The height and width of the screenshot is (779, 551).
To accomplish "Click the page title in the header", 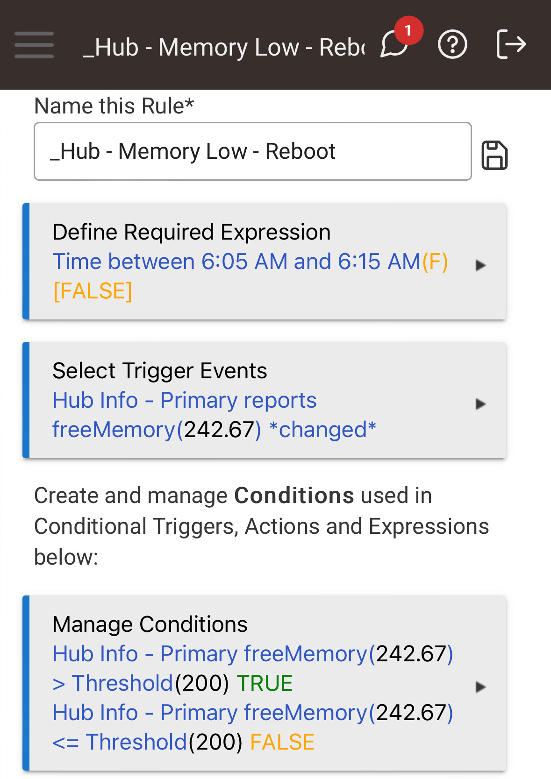I will tap(223, 48).
